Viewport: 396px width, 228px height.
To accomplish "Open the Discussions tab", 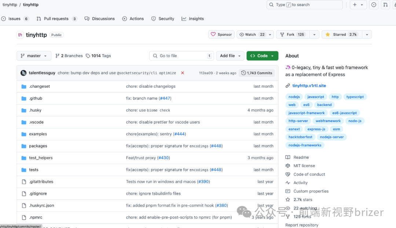I will point(99,19).
